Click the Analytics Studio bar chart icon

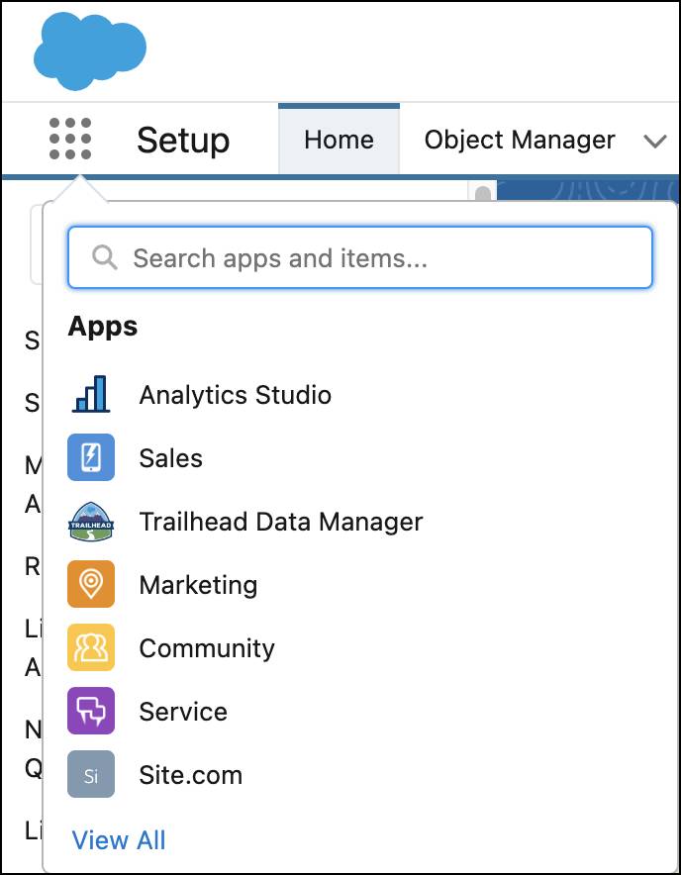pyautogui.click(x=91, y=394)
